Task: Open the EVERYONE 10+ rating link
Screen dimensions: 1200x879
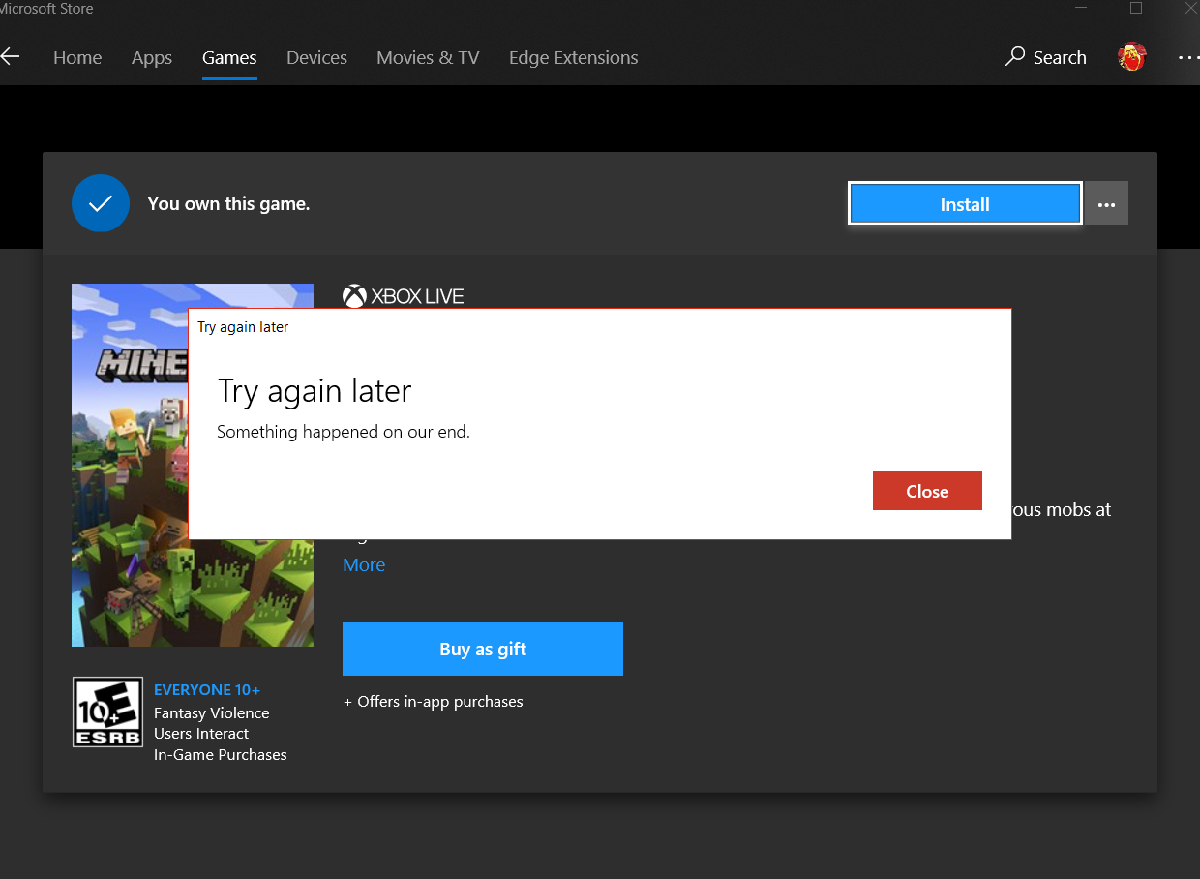Action: [207, 690]
